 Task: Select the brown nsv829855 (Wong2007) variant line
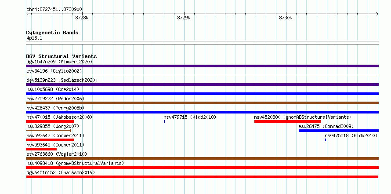click(x=49, y=131)
